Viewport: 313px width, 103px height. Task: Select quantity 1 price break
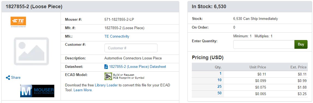click(220, 74)
